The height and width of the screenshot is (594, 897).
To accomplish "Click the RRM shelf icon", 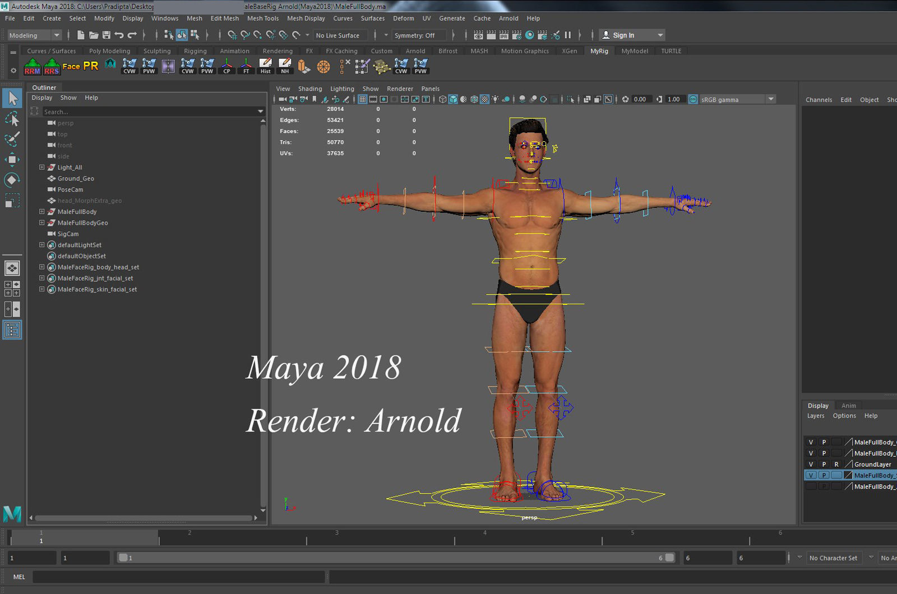I will click(x=33, y=67).
